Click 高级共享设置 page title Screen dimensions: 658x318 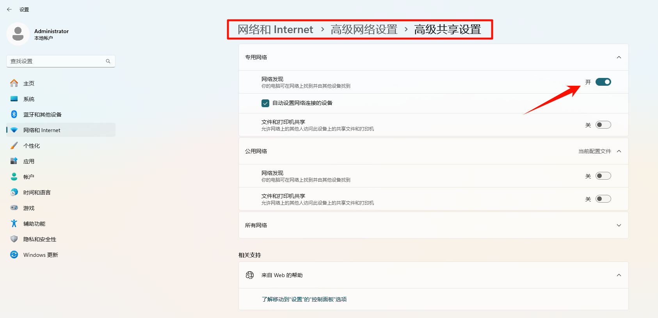click(448, 30)
